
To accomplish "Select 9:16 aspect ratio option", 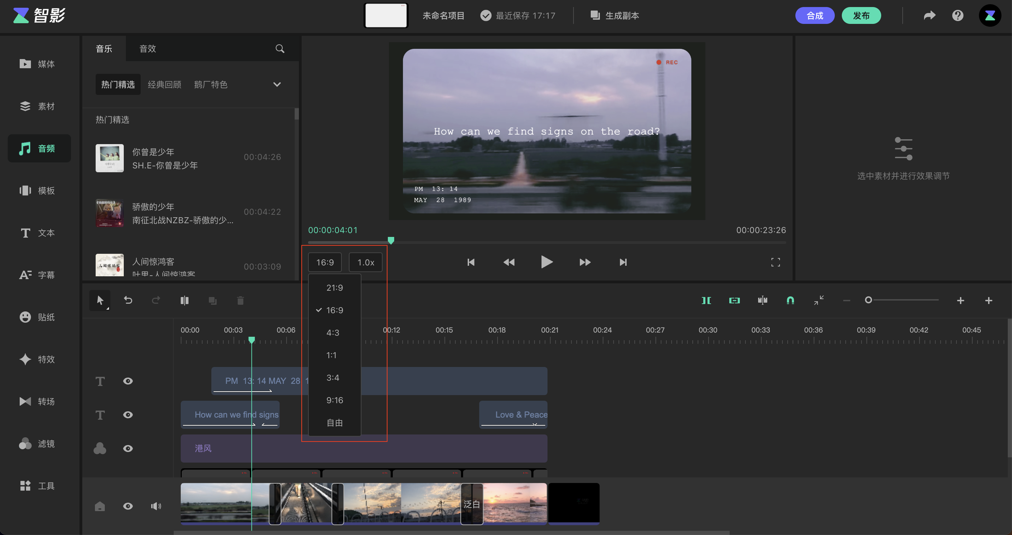I will pos(335,400).
